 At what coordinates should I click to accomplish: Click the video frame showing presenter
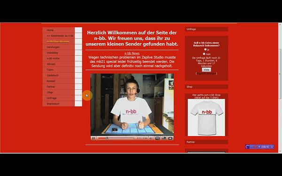[132, 105]
